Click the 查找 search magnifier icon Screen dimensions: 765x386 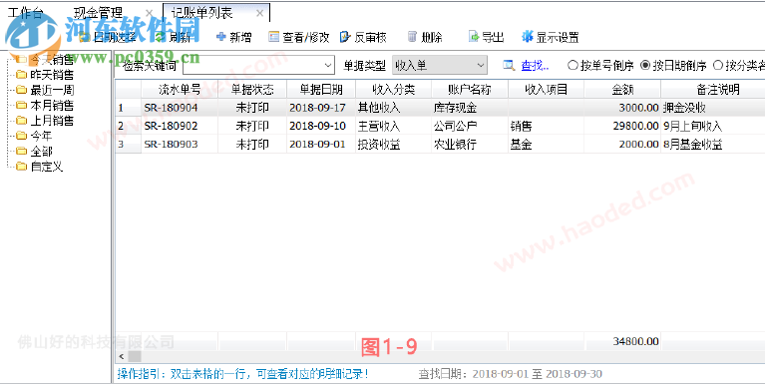[509, 65]
